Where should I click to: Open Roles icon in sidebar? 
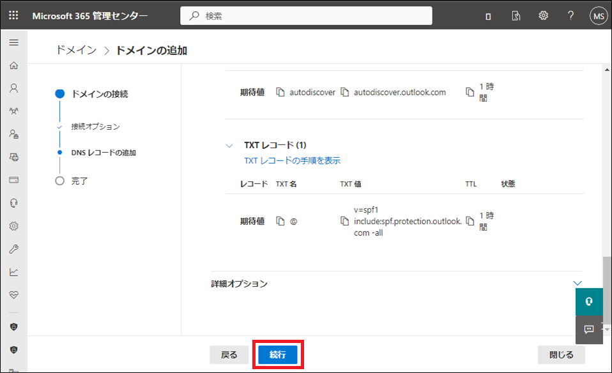click(13, 134)
